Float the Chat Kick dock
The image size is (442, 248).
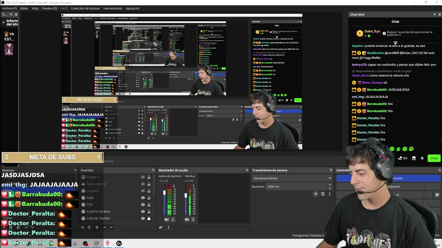click(x=434, y=14)
